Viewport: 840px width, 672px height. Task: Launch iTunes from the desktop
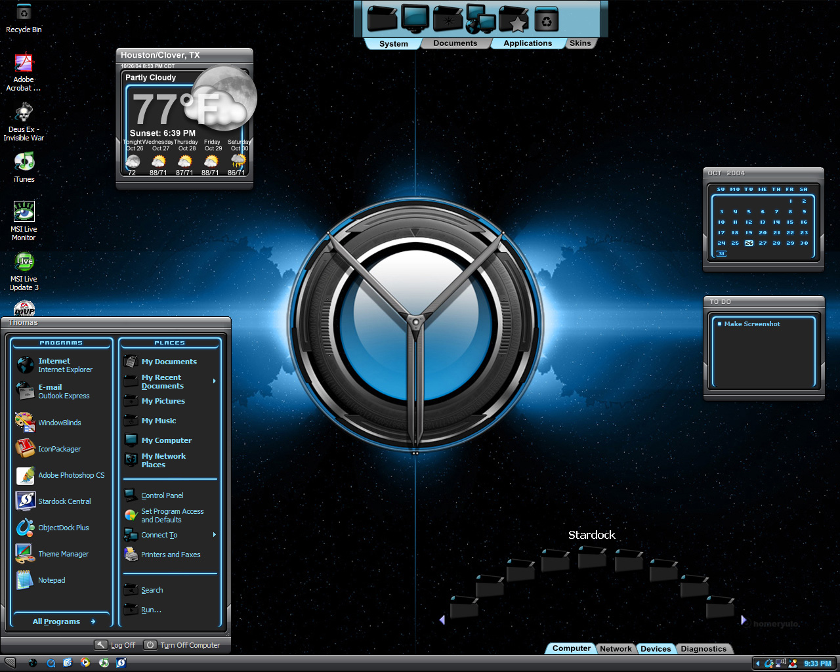click(x=24, y=167)
